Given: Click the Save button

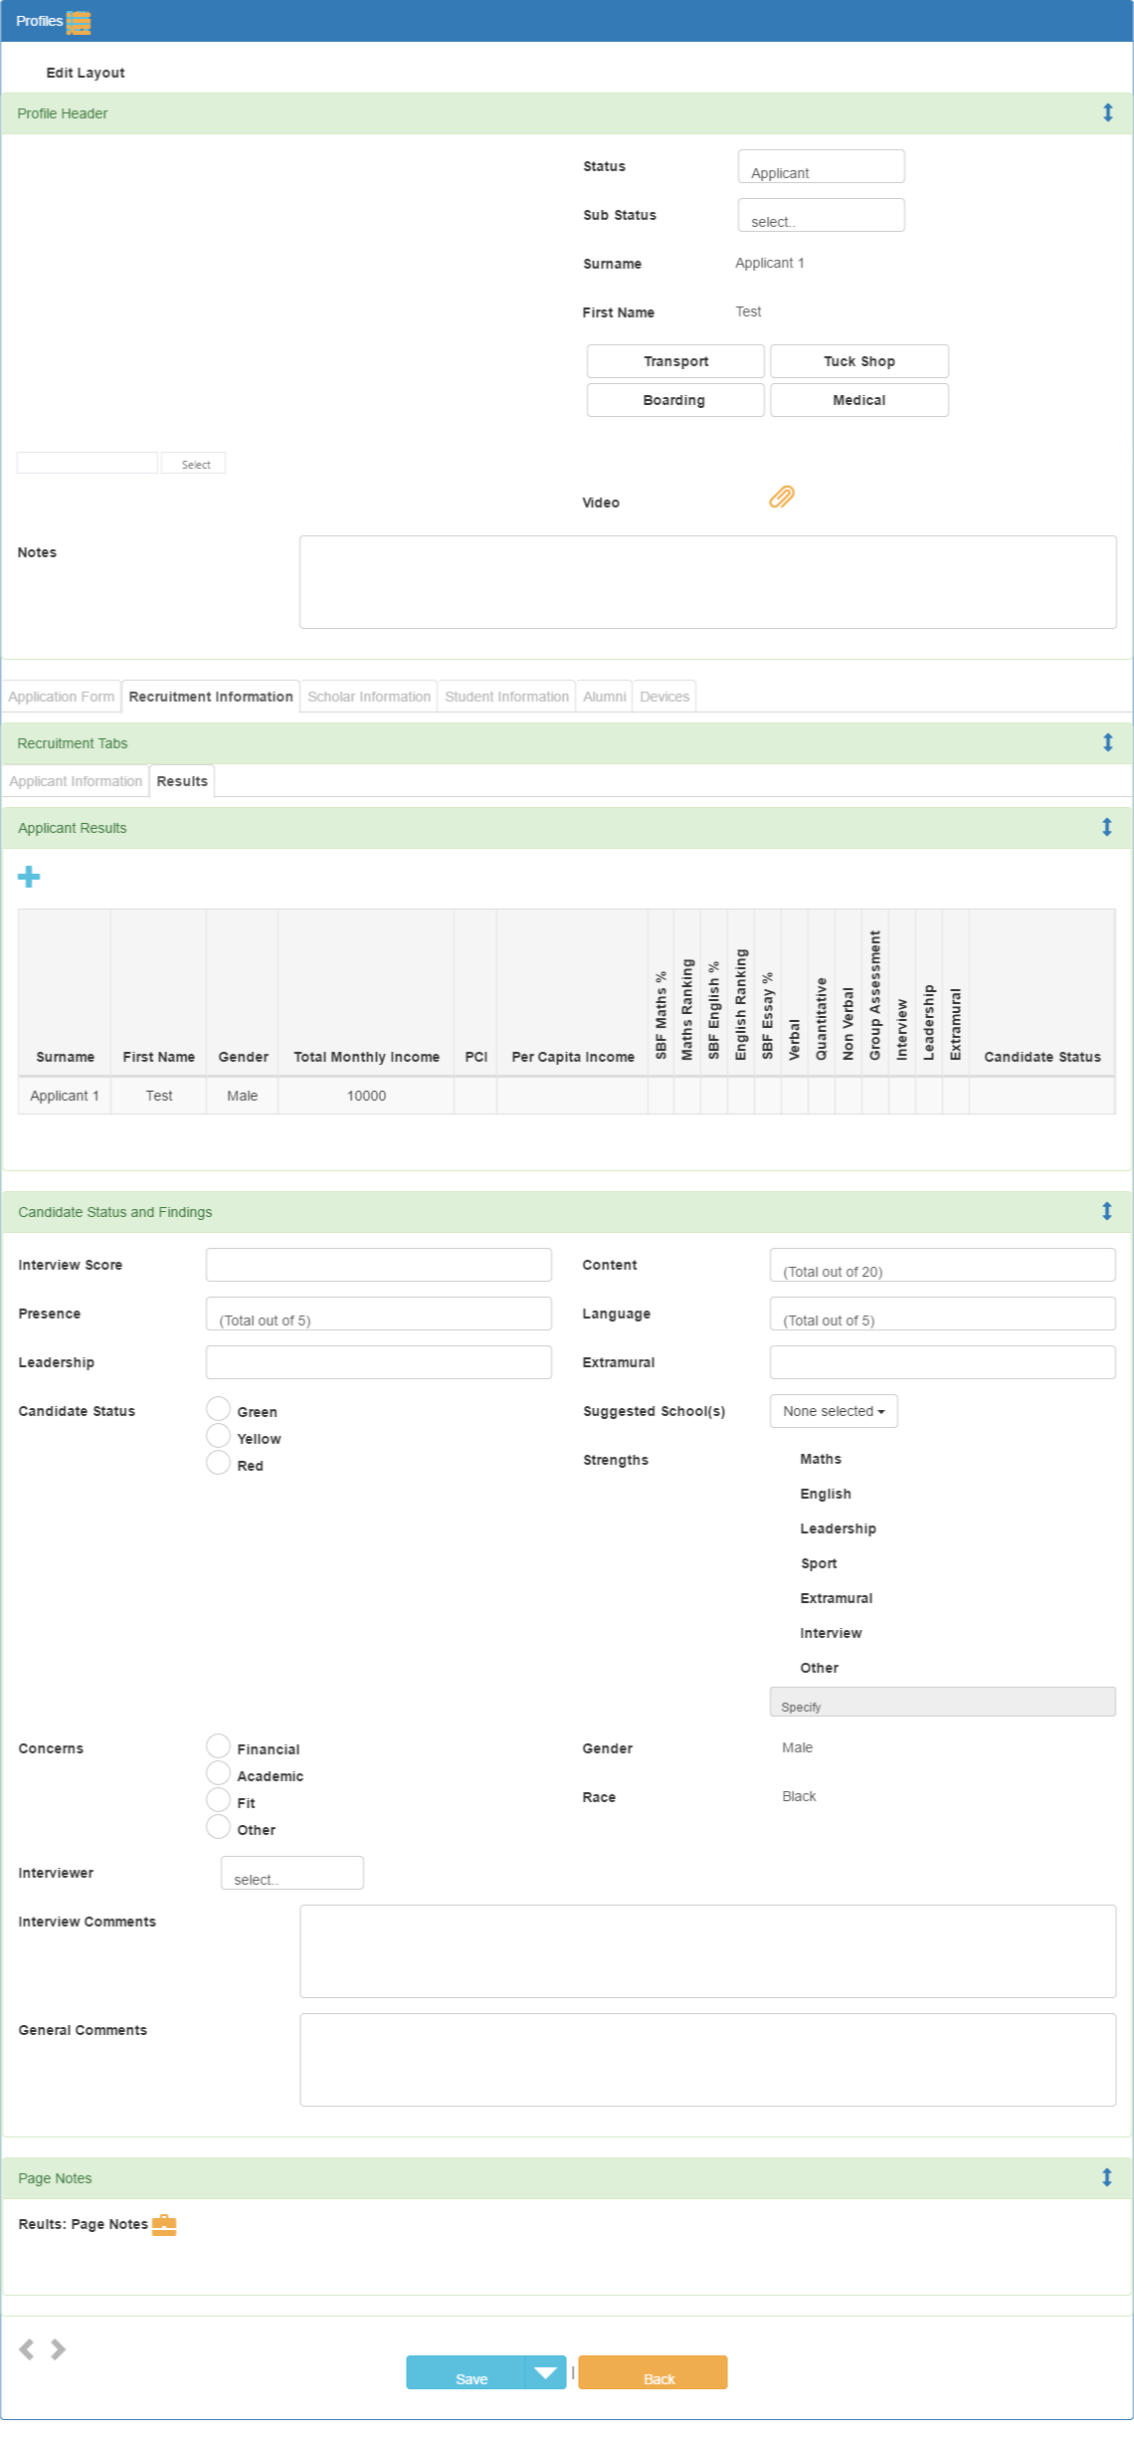Looking at the screenshot, I should point(466,2372).
